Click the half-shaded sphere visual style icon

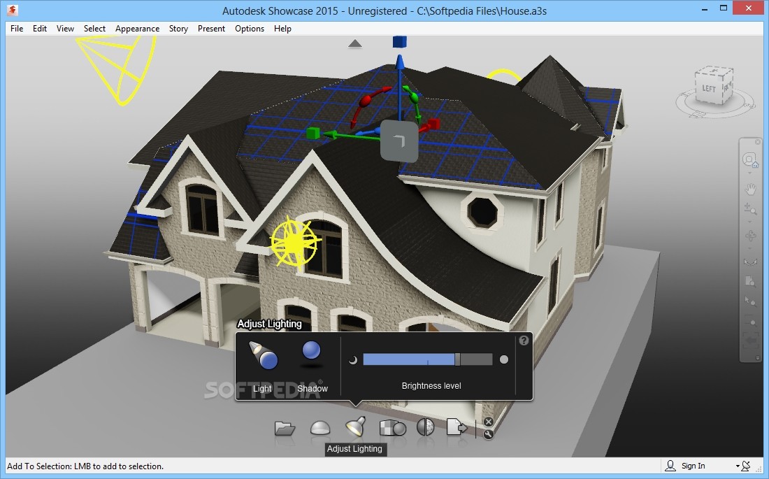(425, 427)
